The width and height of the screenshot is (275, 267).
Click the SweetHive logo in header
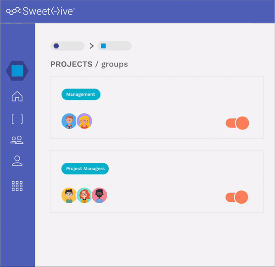[40, 11]
